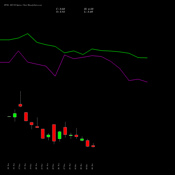Select the 04 Dec date label

click(x=92, y=167)
